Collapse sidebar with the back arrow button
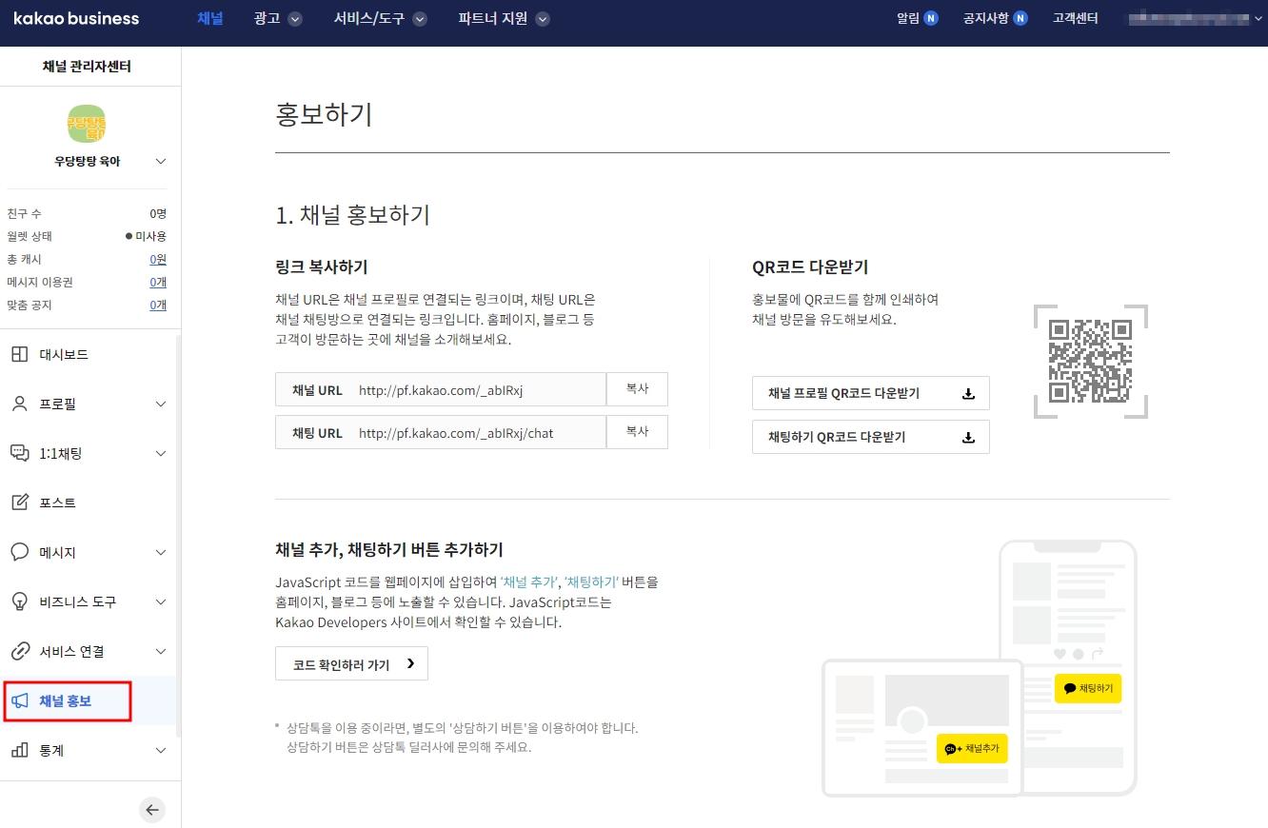 (152, 810)
